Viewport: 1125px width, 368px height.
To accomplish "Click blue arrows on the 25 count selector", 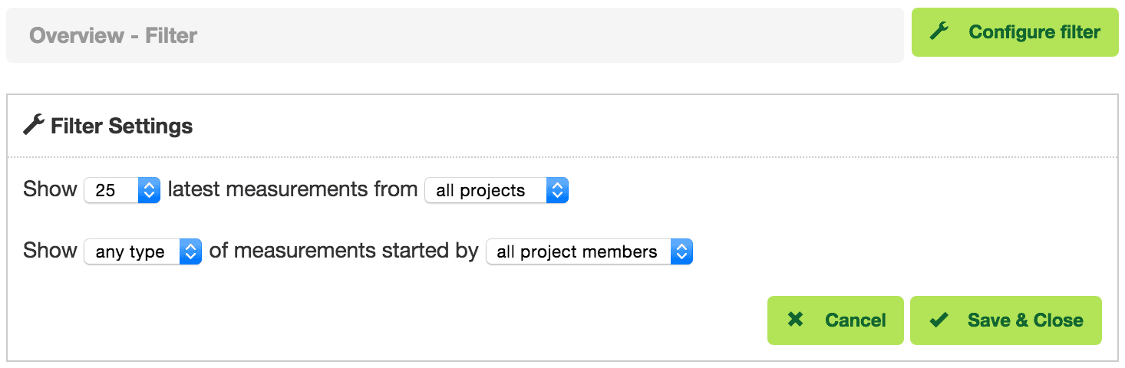I will click(x=149, y=190).
